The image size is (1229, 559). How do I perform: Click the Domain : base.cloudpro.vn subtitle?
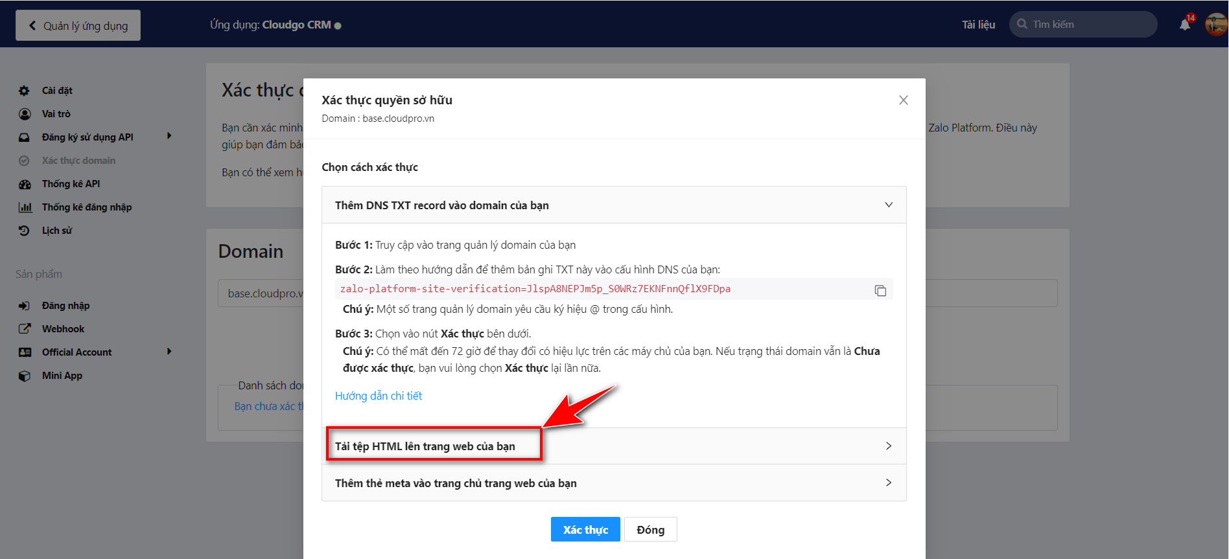pyautogui.click(x=378, y=119)
